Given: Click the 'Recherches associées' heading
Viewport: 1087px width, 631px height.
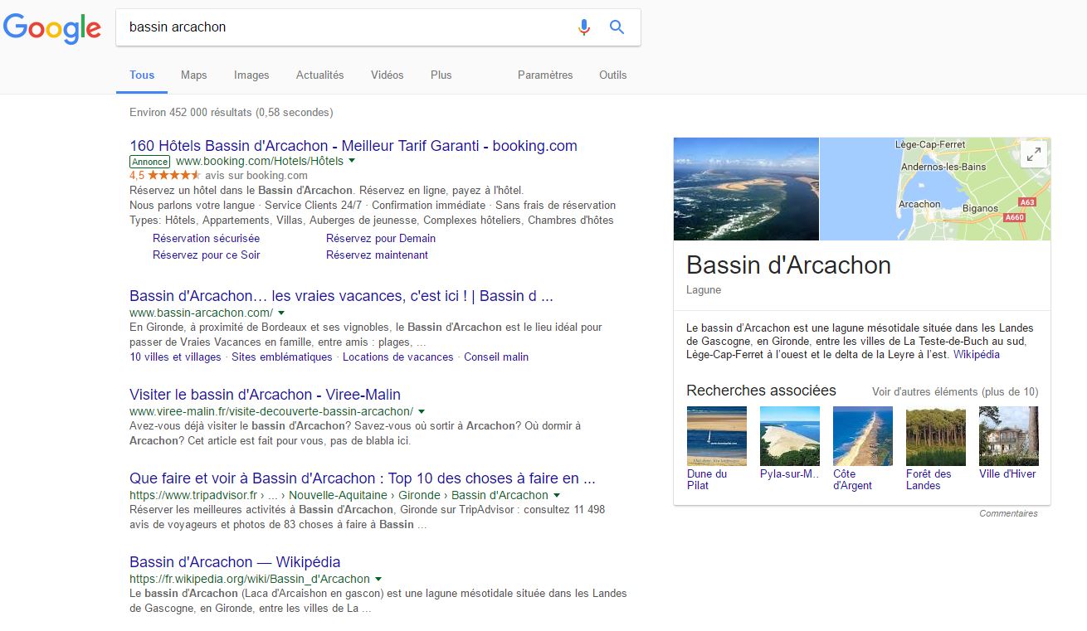Looking at the screenshot, I should tap(761, 391).
